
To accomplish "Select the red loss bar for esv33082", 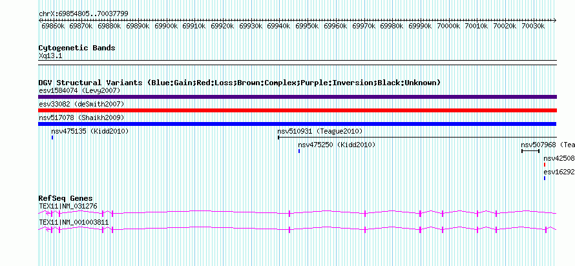I will [297, 110].
